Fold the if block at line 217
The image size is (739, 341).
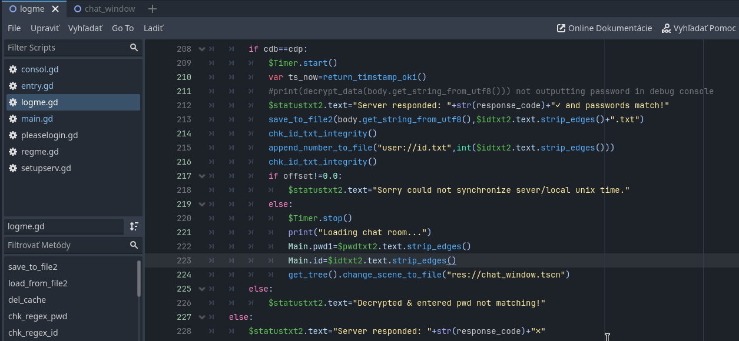click(x=202, y=176)
